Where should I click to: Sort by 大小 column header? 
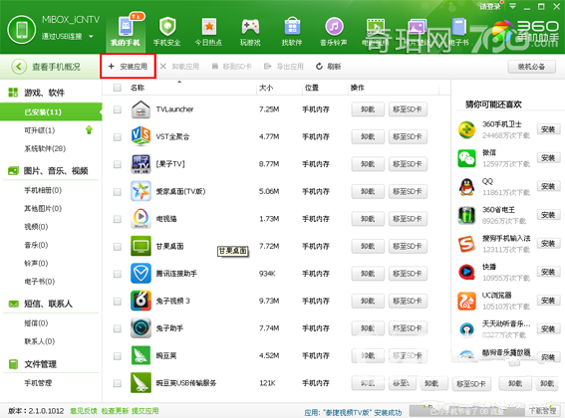coord(266,88)
